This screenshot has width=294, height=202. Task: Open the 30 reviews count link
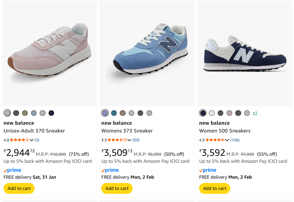point(136,140)
